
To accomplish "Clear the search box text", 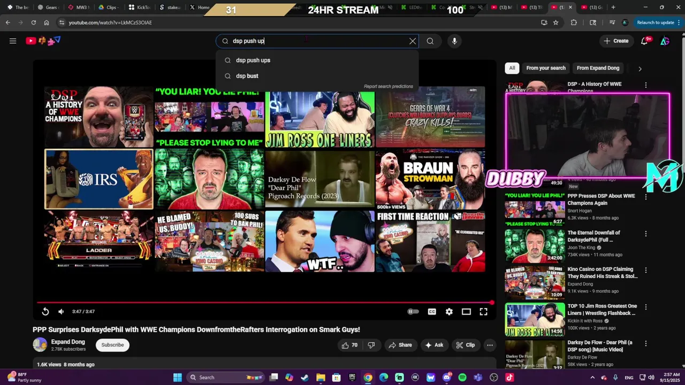I will tap(413, 41).
